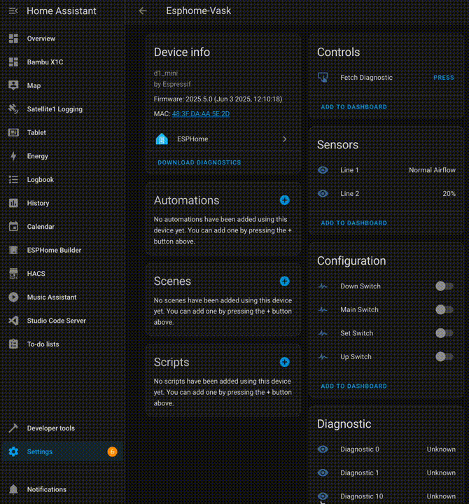Go back with the arrow beside Esphome-Vask
469x504 pixels.
(x=143, y=11)
